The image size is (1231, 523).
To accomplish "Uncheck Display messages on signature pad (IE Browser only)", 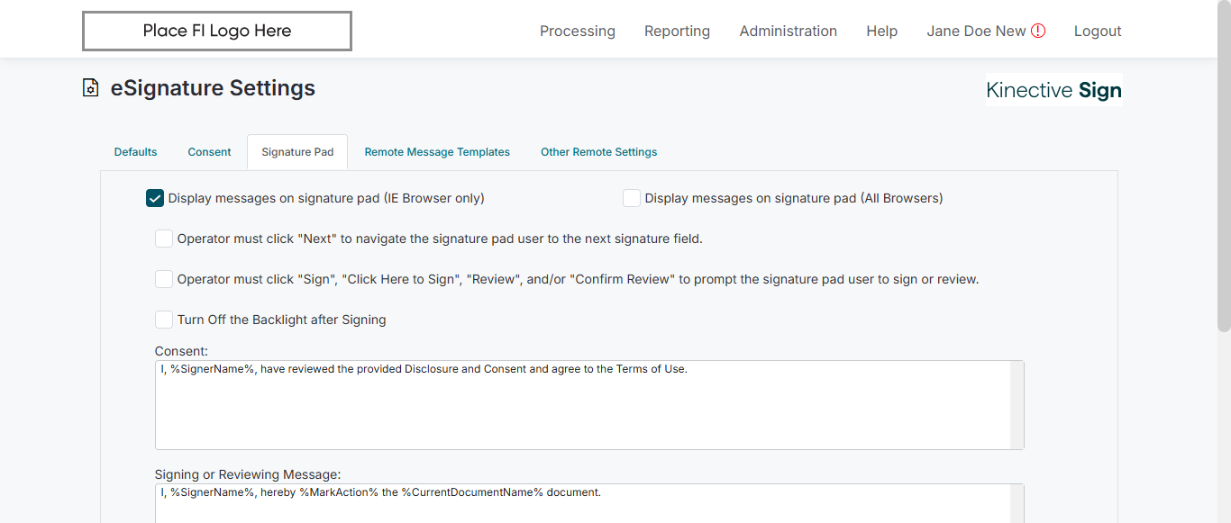I will 155,198.
